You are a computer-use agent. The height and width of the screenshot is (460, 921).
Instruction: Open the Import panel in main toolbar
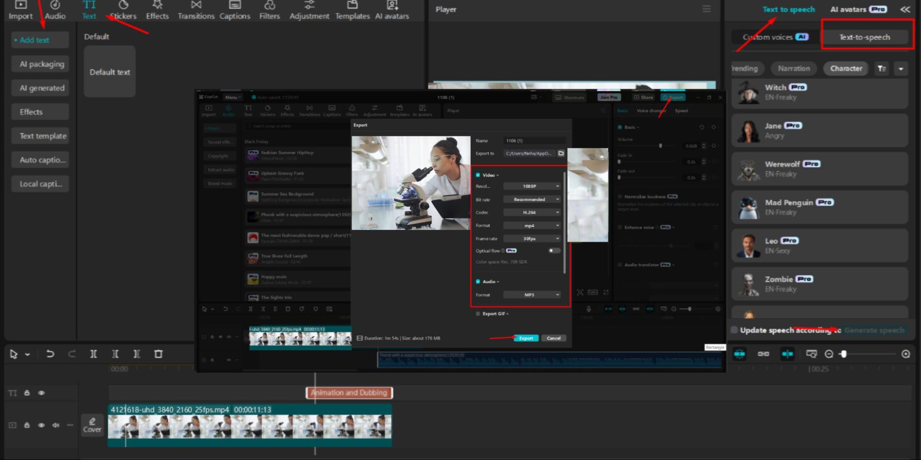point(21,10)
